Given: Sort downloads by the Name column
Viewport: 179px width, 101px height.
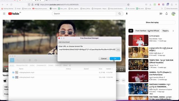Looking at the screenshot, I should pos(21,69).
